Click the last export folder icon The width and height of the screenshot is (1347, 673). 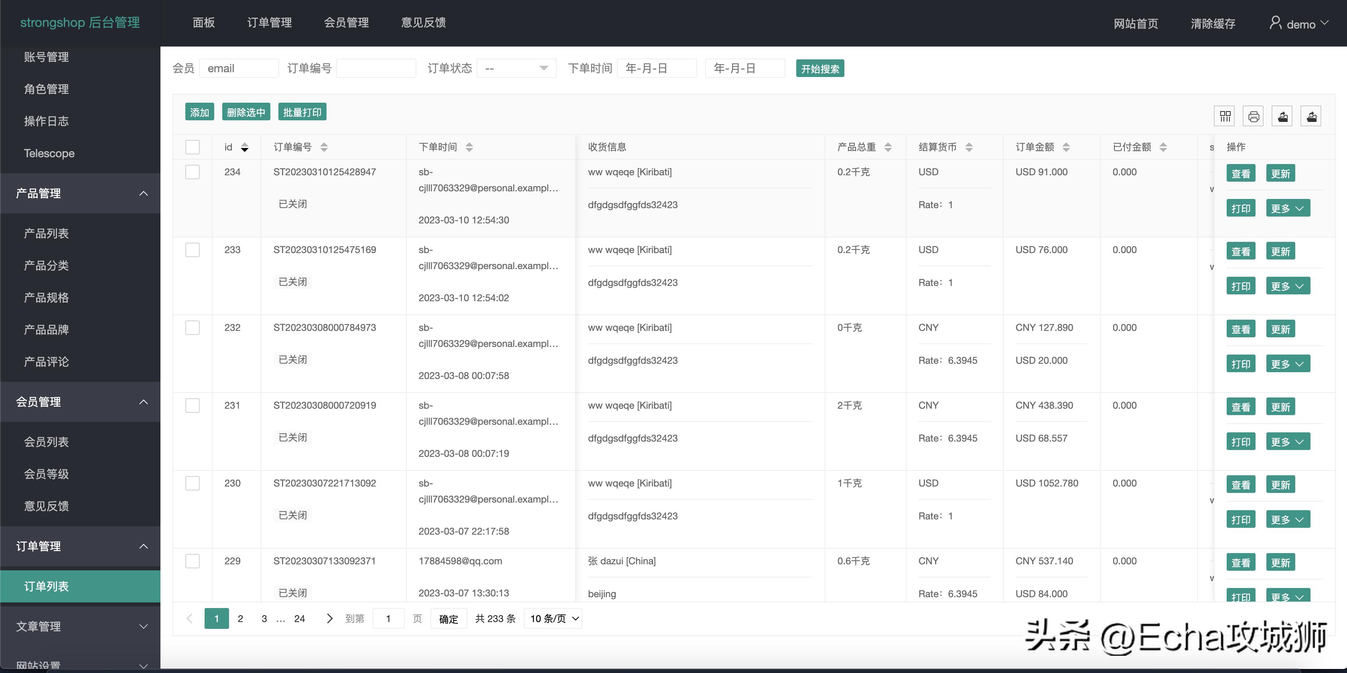point(1311,116)
